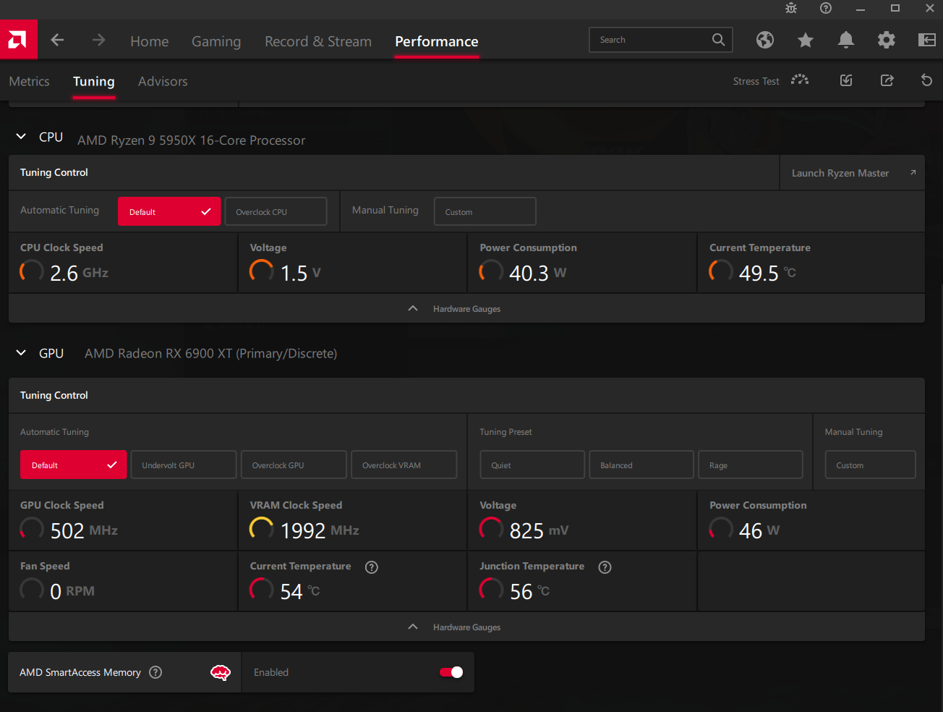Click the CPU Voltage 1.5 V value

coord(300,273)
